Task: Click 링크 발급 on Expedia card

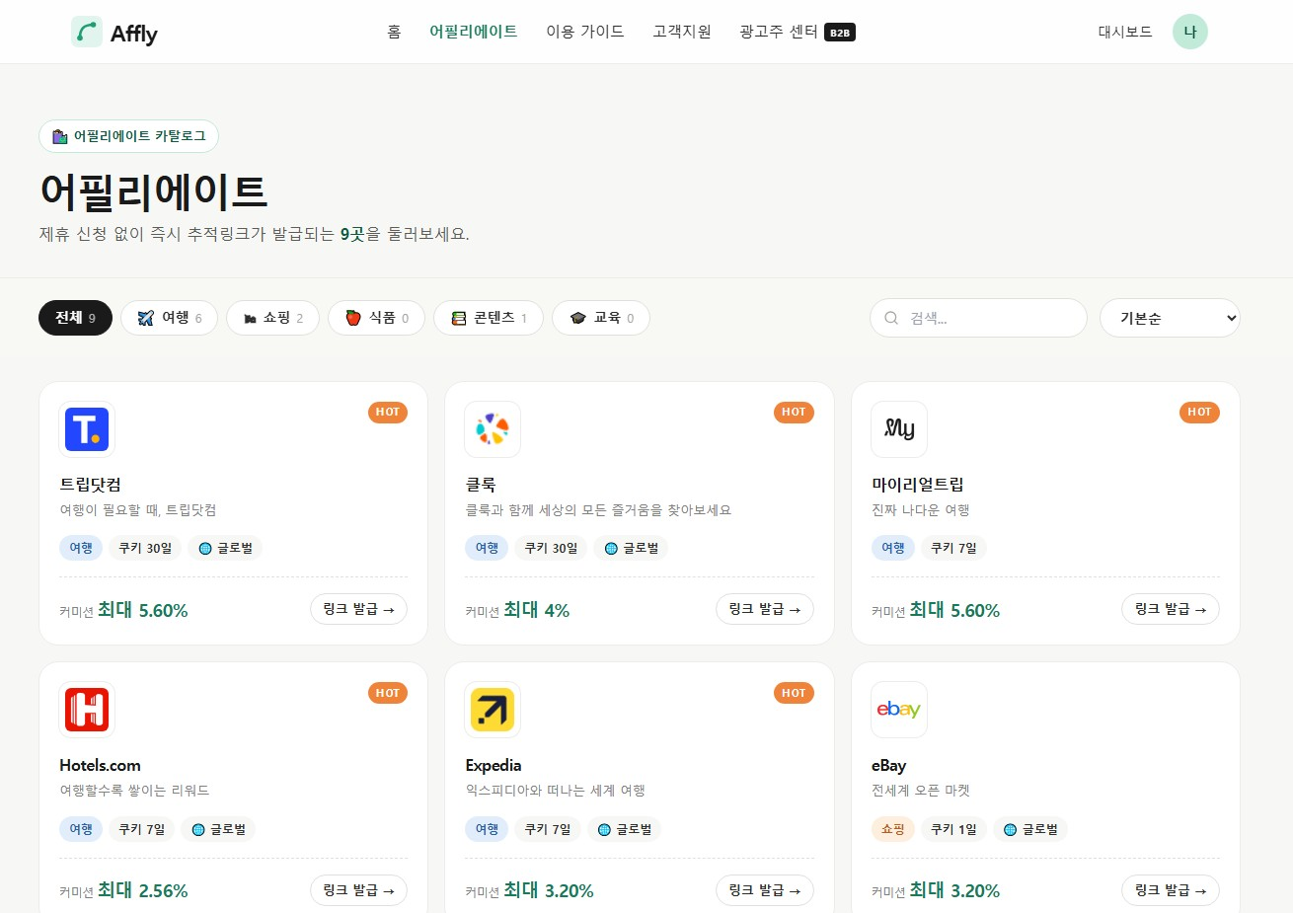Action: [x=765, y=890]
